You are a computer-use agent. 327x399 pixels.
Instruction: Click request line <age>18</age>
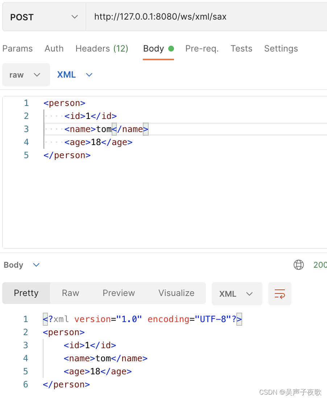98,142
